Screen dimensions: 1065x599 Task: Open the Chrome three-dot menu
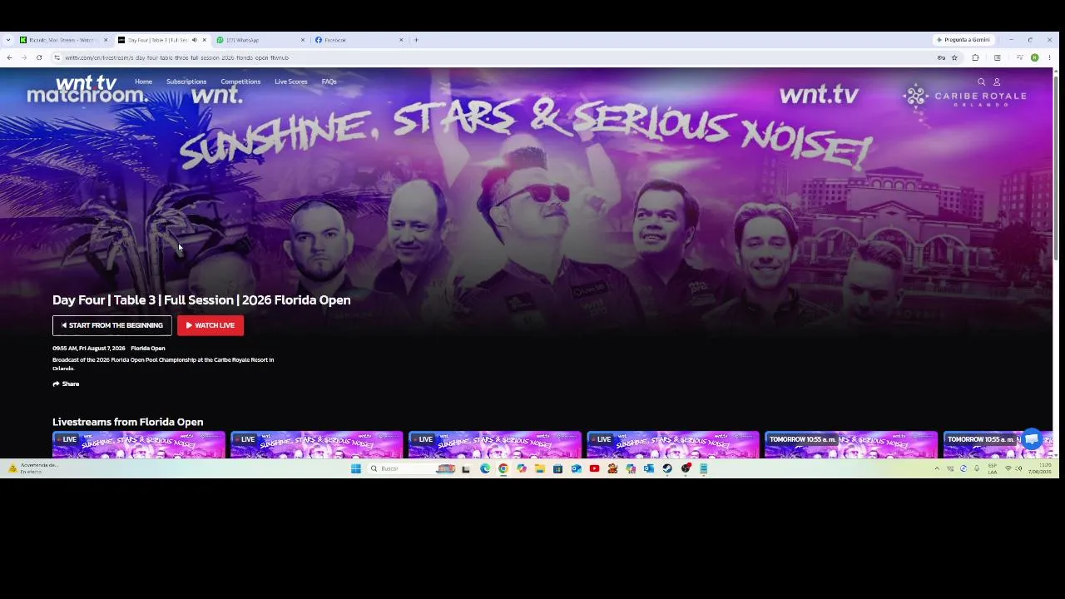click(x=1049, y=57)
